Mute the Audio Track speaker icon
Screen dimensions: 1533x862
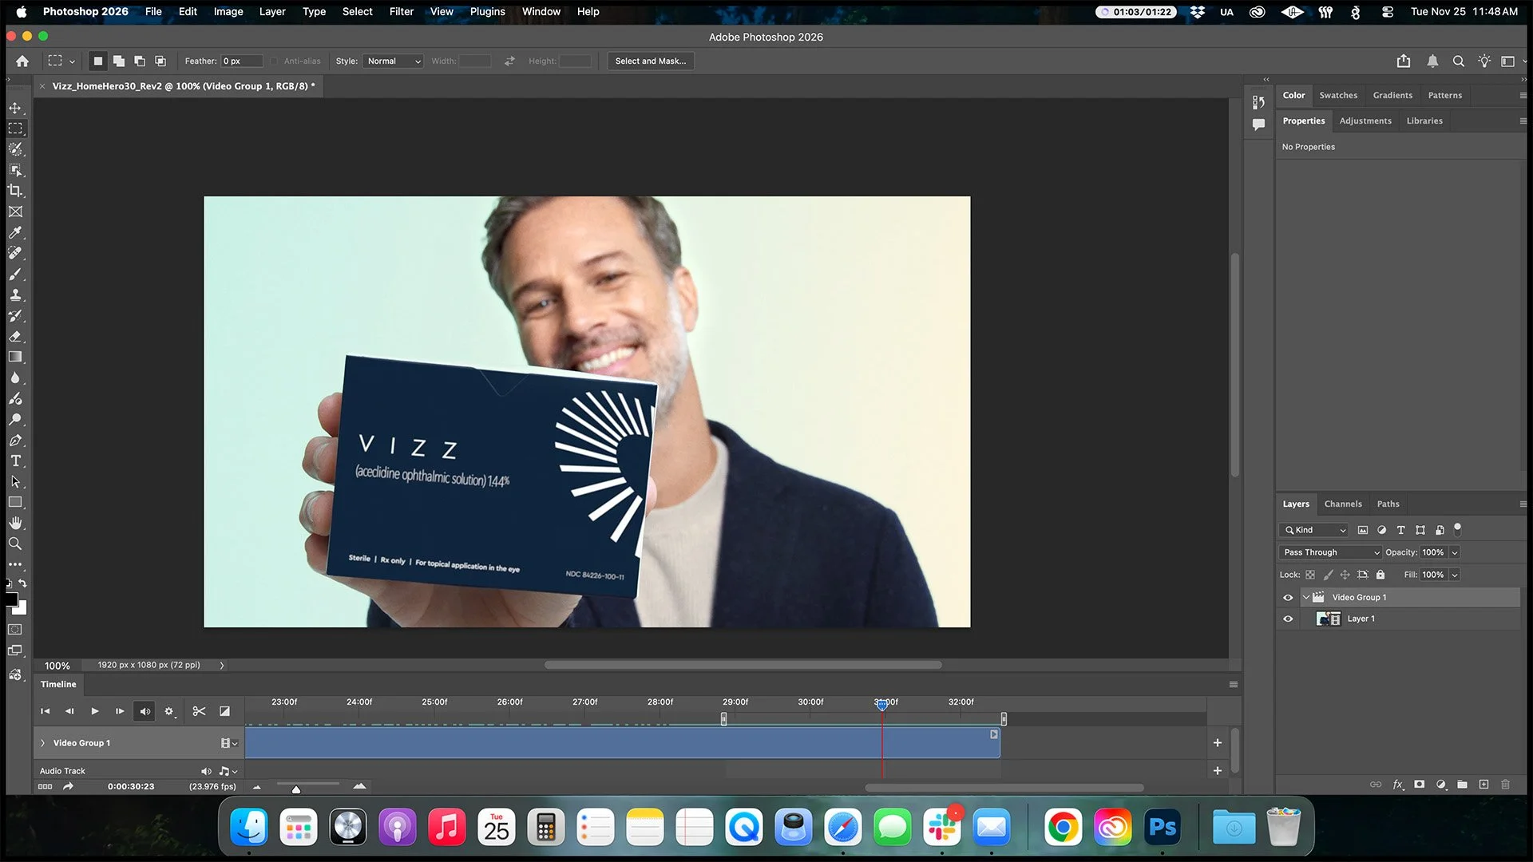pyautogui.click(x=206, y=771)
